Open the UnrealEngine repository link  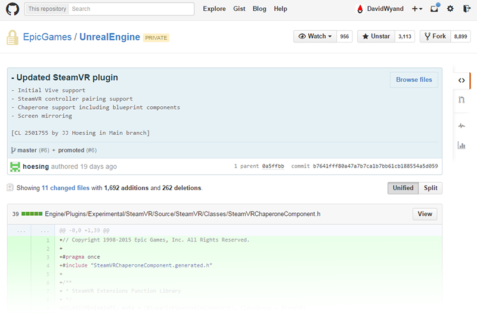[x=110, y=37]
